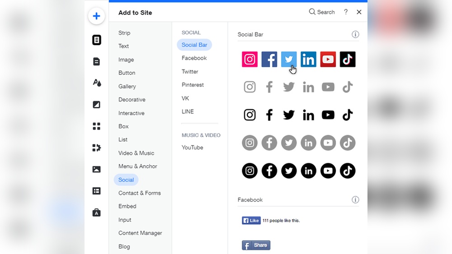Viewport: 452px width, 254px height.
Task: Open the List category
Action: [123, 139]
